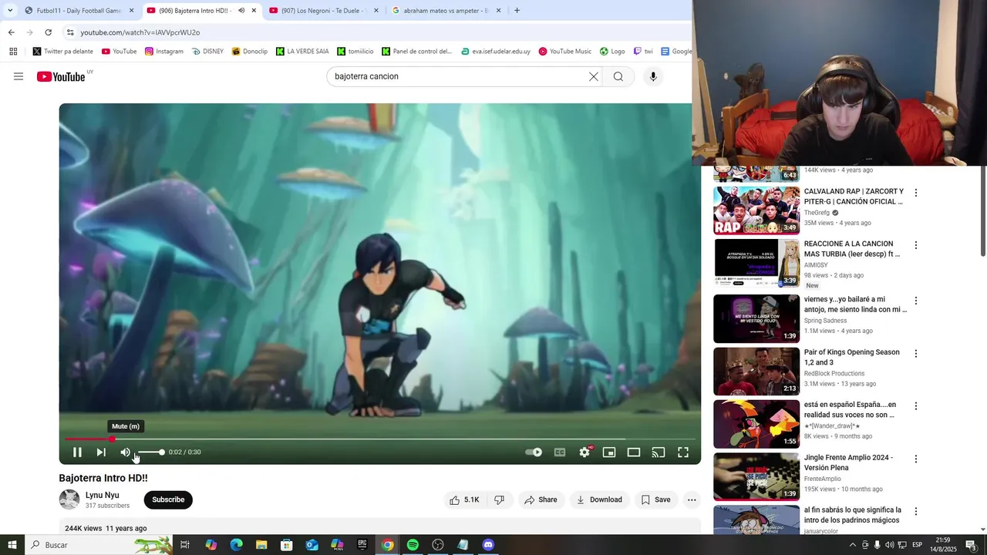Switch to the Futbol11 tab

click(x=79, y=11)
